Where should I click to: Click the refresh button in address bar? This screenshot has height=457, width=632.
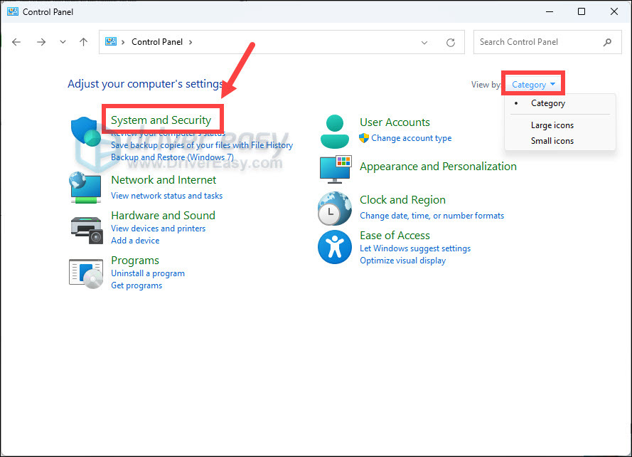(450, 43)
